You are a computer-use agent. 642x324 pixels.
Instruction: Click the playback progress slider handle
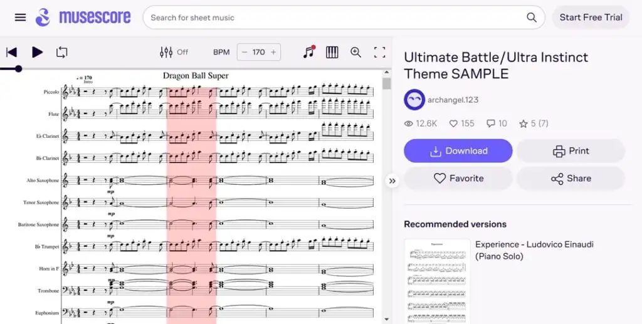click(x=18, y=69)
